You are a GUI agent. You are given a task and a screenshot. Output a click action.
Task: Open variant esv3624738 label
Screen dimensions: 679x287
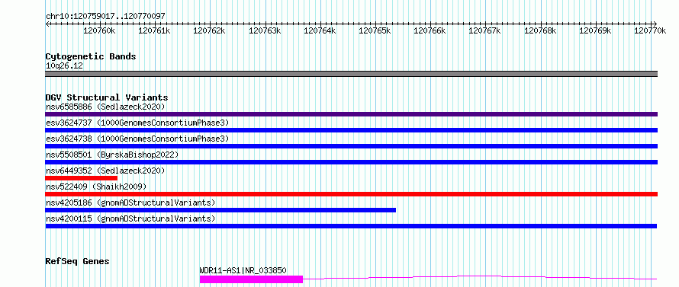[137, 139]
